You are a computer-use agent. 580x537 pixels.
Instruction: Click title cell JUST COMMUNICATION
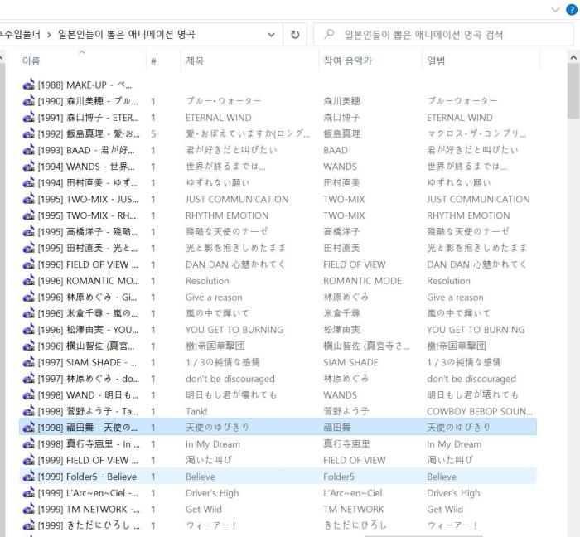[x=237, y=199]
